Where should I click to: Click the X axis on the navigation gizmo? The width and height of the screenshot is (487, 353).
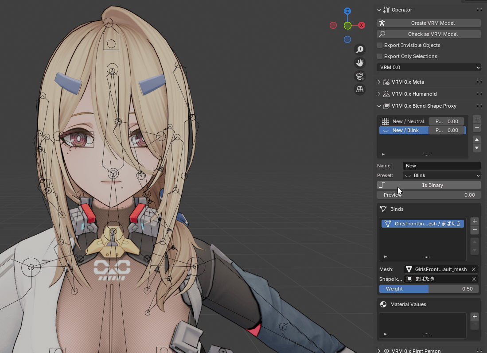[361, 25]
